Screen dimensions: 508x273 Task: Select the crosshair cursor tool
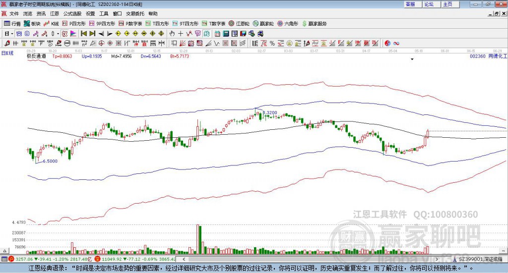pyautogui.click(x=181, y=34)
